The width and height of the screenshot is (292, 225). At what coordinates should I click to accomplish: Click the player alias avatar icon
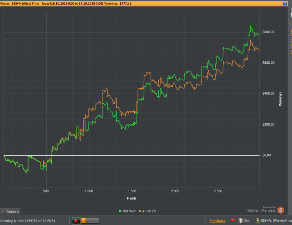[x=258, y=220]
